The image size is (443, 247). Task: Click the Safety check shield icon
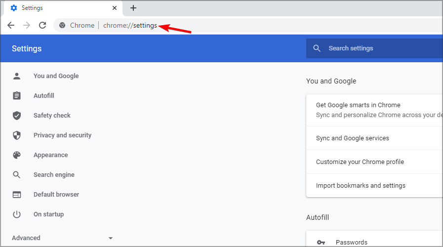click(x=17, y=115)
